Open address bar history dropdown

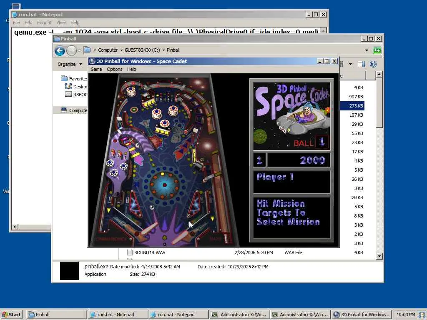click(367, 50)
